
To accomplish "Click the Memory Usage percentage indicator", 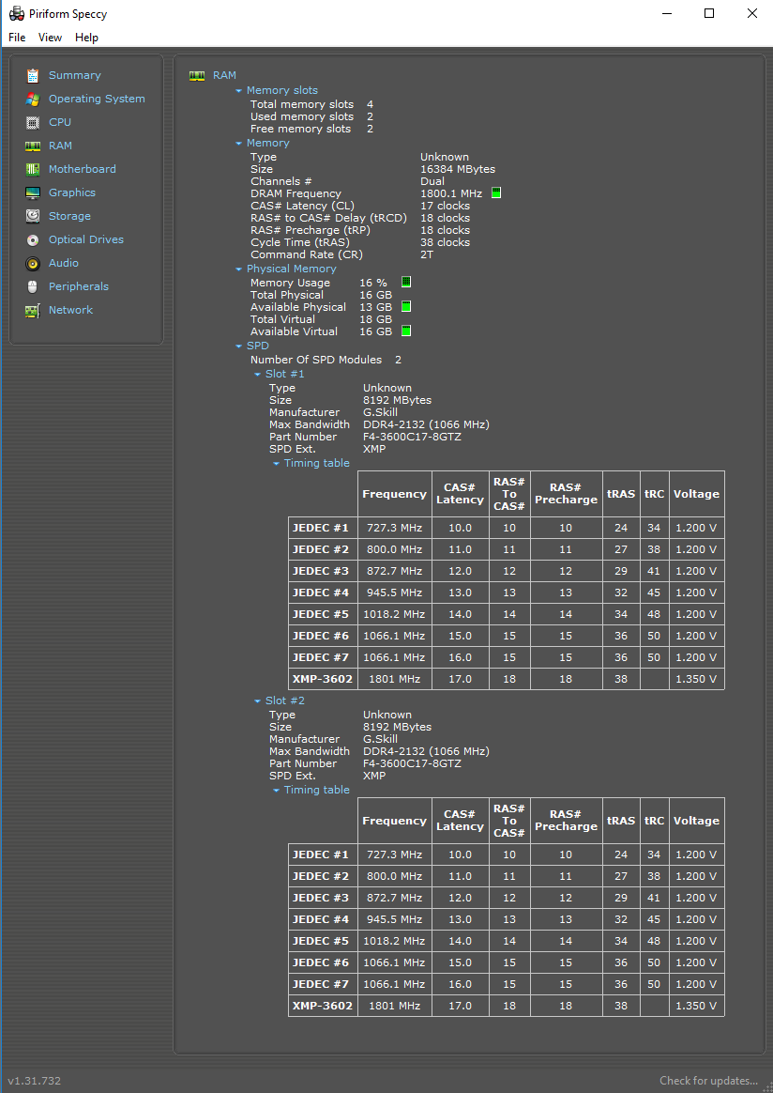I will click(x=406, y=283).
